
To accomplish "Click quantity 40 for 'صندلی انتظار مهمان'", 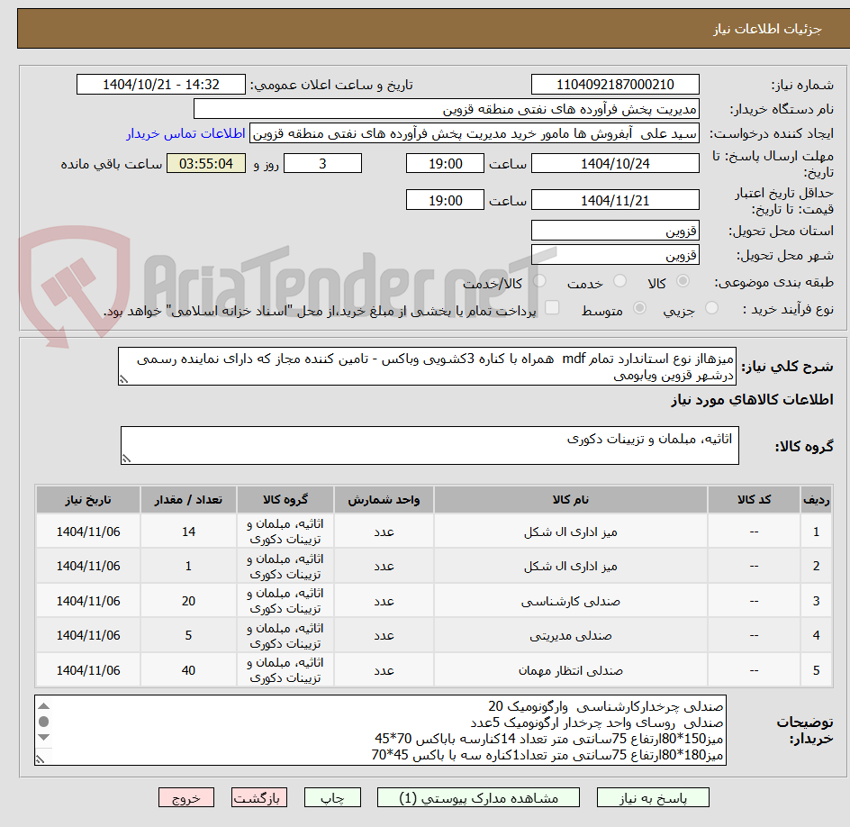I will [188, 670].
